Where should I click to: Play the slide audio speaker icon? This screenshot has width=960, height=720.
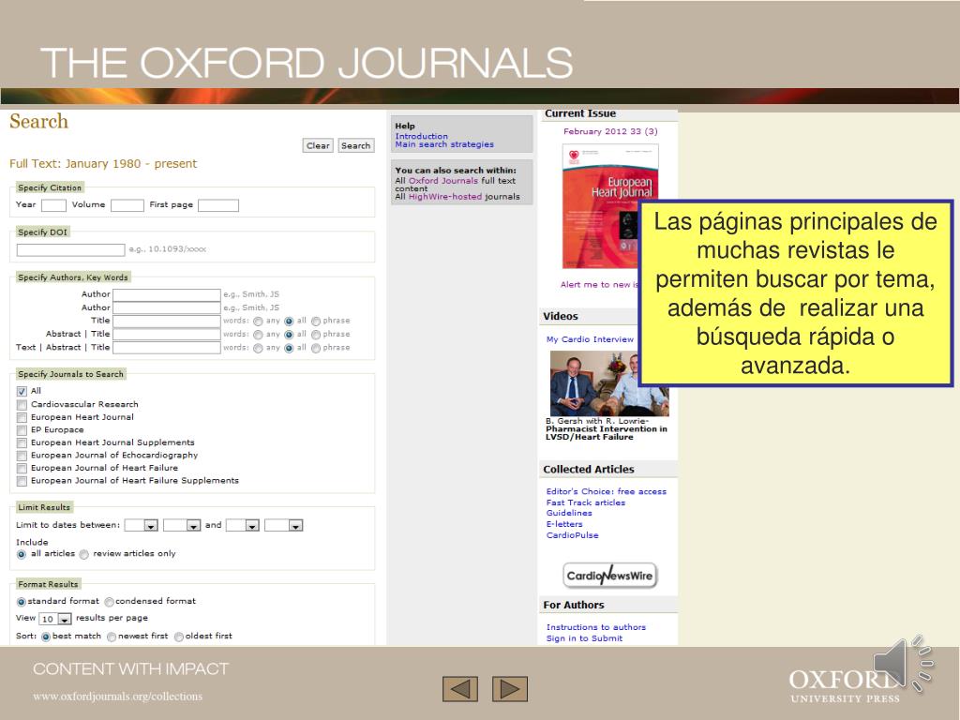pos(903,665)
